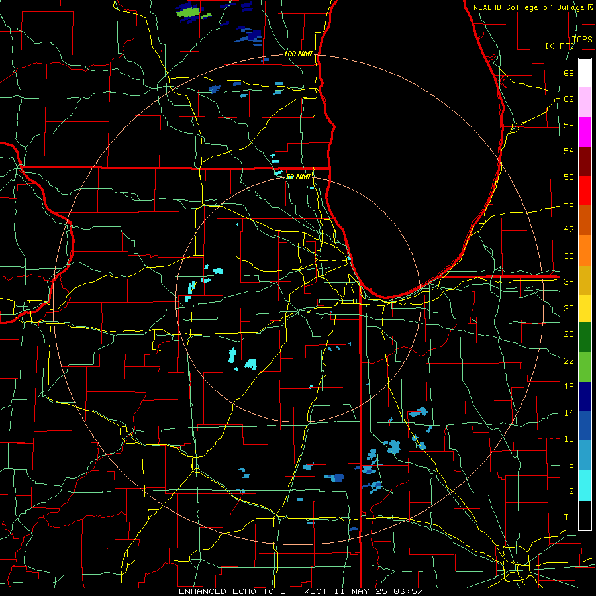Select the light pink legend swatch
This screenshot has height=596, width=596.
pyautogui.click(x=585, y=102)
